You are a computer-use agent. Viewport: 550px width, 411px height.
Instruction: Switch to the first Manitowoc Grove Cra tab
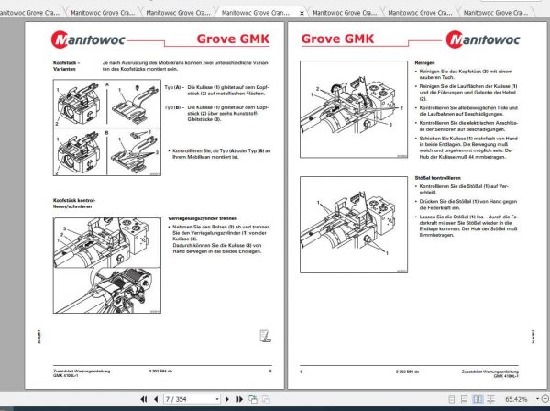(x=30, y=13)
